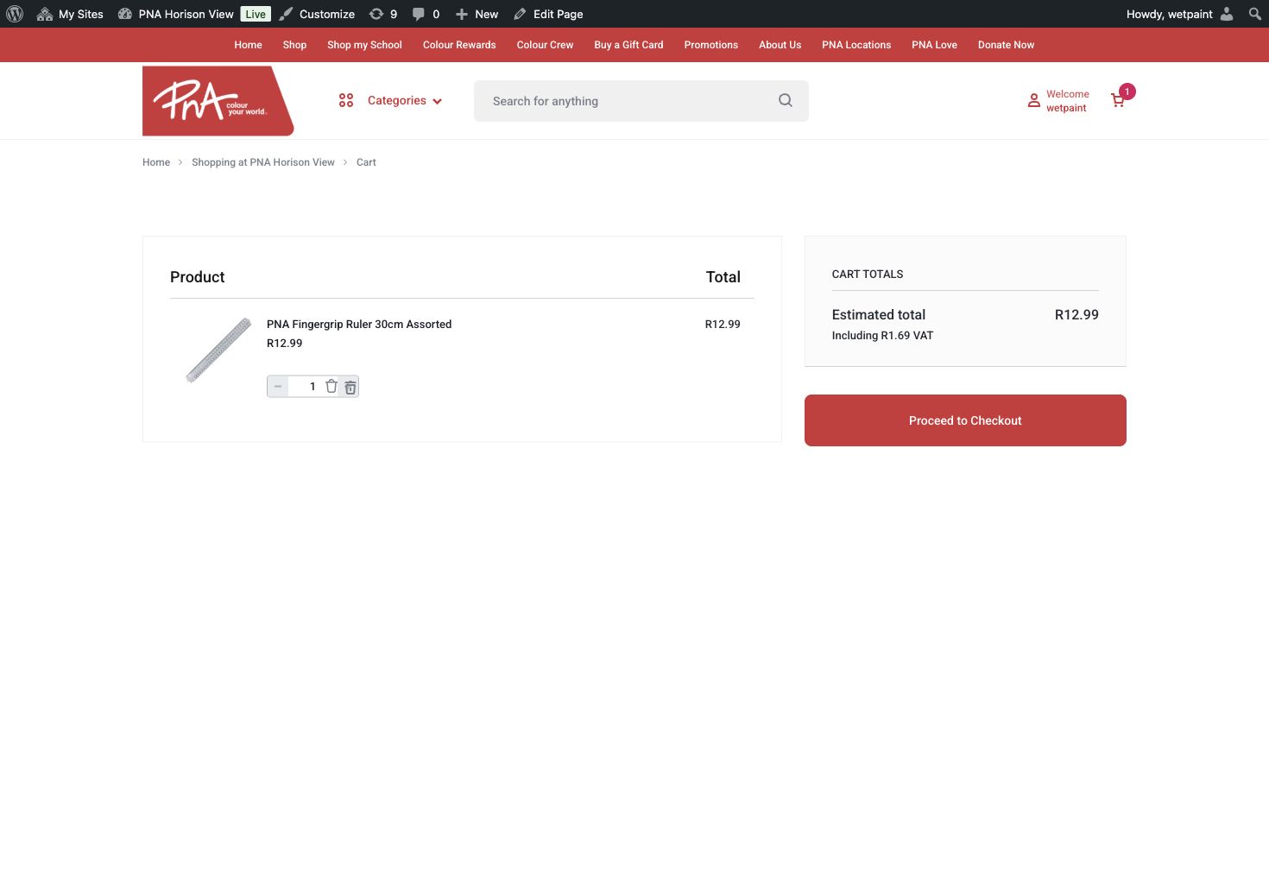Open the 9 pending updates icon

tap(383, 14)
